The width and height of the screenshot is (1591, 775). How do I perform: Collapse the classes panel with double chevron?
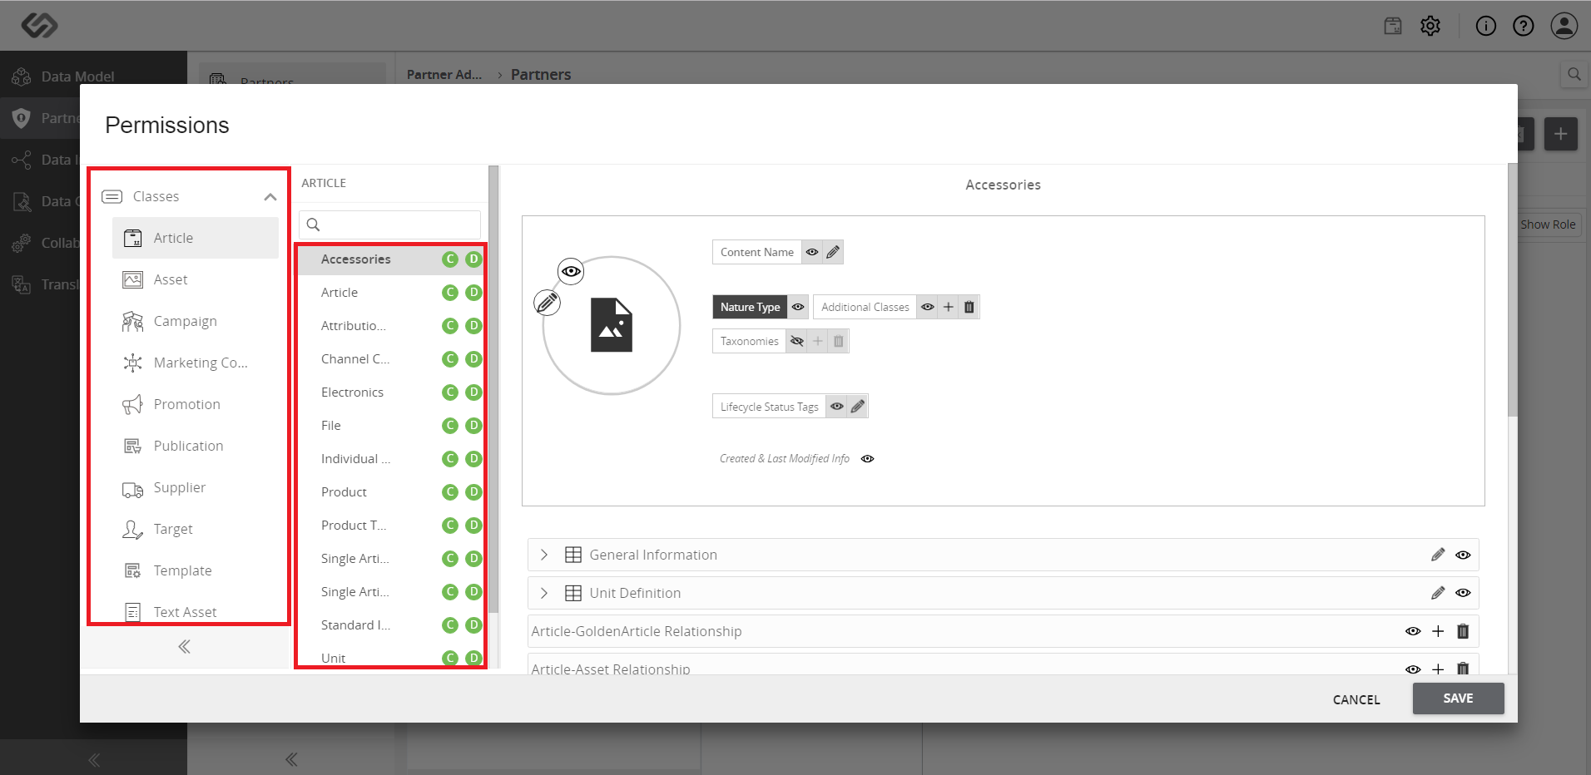[185, 646]
